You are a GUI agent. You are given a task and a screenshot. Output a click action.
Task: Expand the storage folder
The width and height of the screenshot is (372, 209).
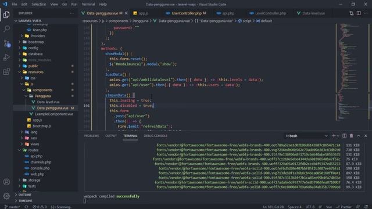[34, 180]
